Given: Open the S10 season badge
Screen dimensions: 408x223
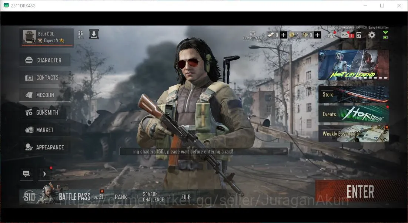Looking at the screenshot, I should coord(29,197).
